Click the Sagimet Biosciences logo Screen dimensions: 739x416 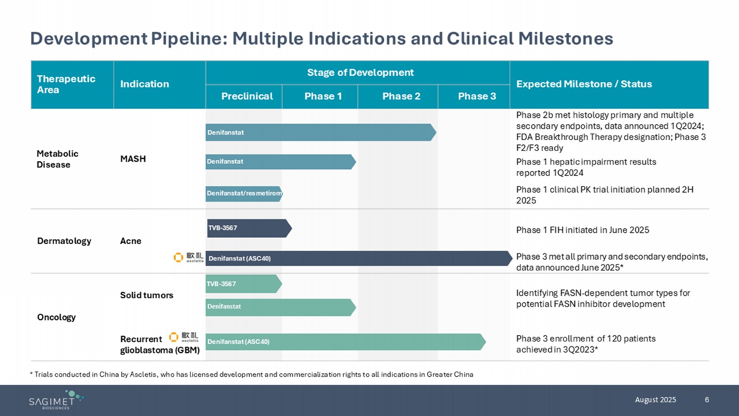coord(56,400)
